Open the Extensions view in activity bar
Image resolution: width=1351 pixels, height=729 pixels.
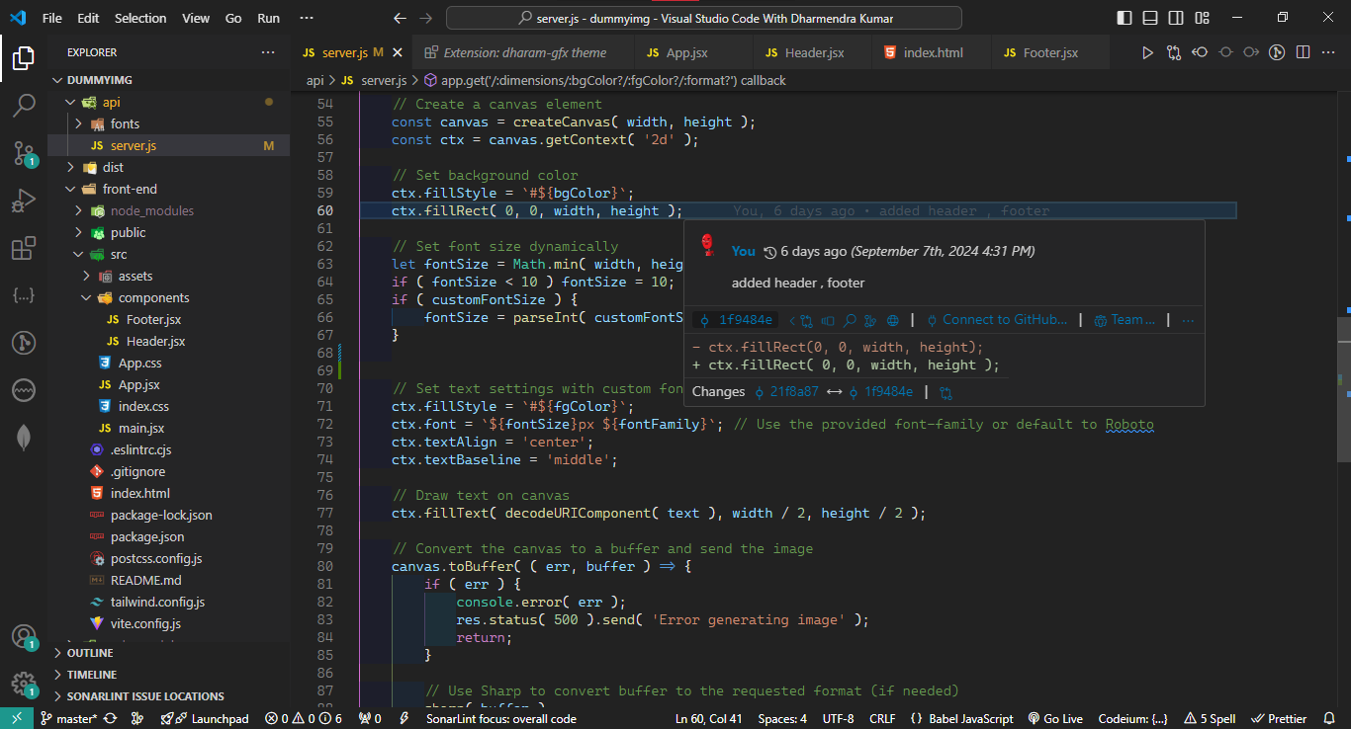pos(24,249)
